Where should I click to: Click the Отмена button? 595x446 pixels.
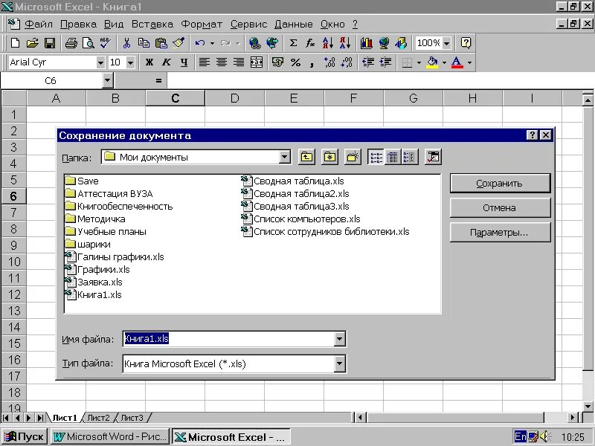click(x=500, y=207)
